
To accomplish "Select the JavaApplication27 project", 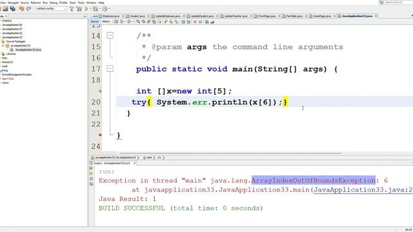I will pos(12,29).
